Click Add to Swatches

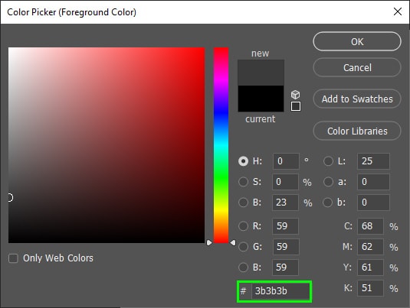357,99
